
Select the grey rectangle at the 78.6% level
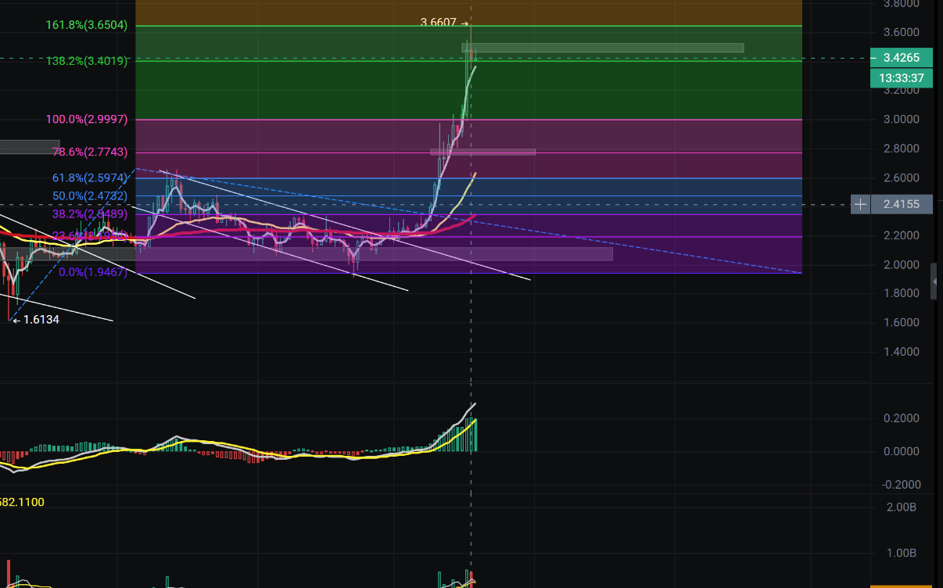point(483,152)
